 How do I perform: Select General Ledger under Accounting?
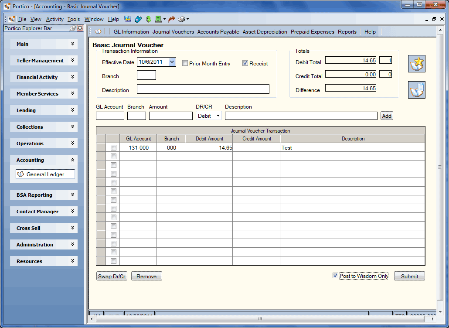pyautogui.click(x=45, y=174)
